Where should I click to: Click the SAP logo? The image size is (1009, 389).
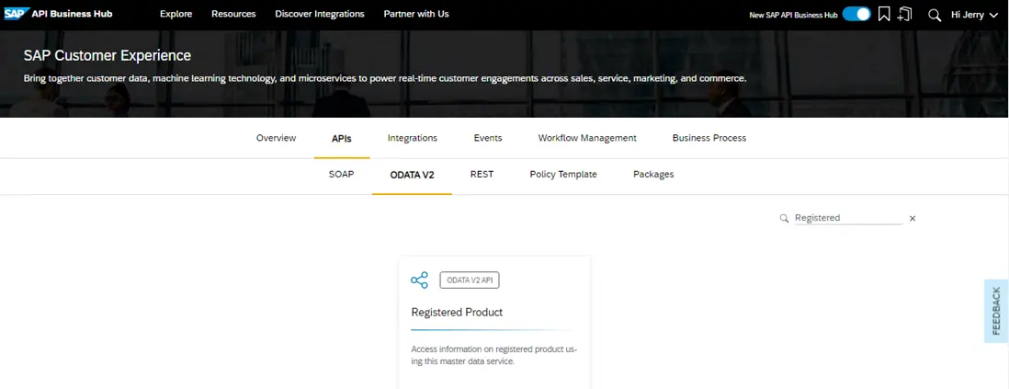(16, 14)
